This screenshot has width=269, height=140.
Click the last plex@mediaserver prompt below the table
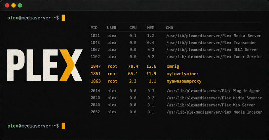click(x=33, y=126)
